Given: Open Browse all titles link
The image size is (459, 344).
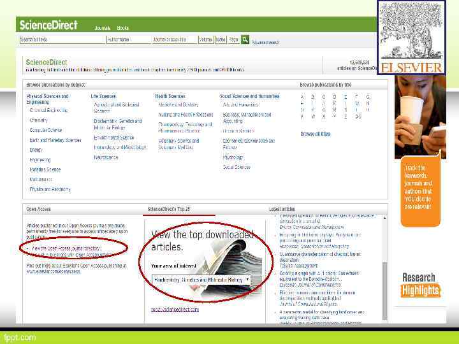Looking at the screenshot, I should [x=316, y=134].
